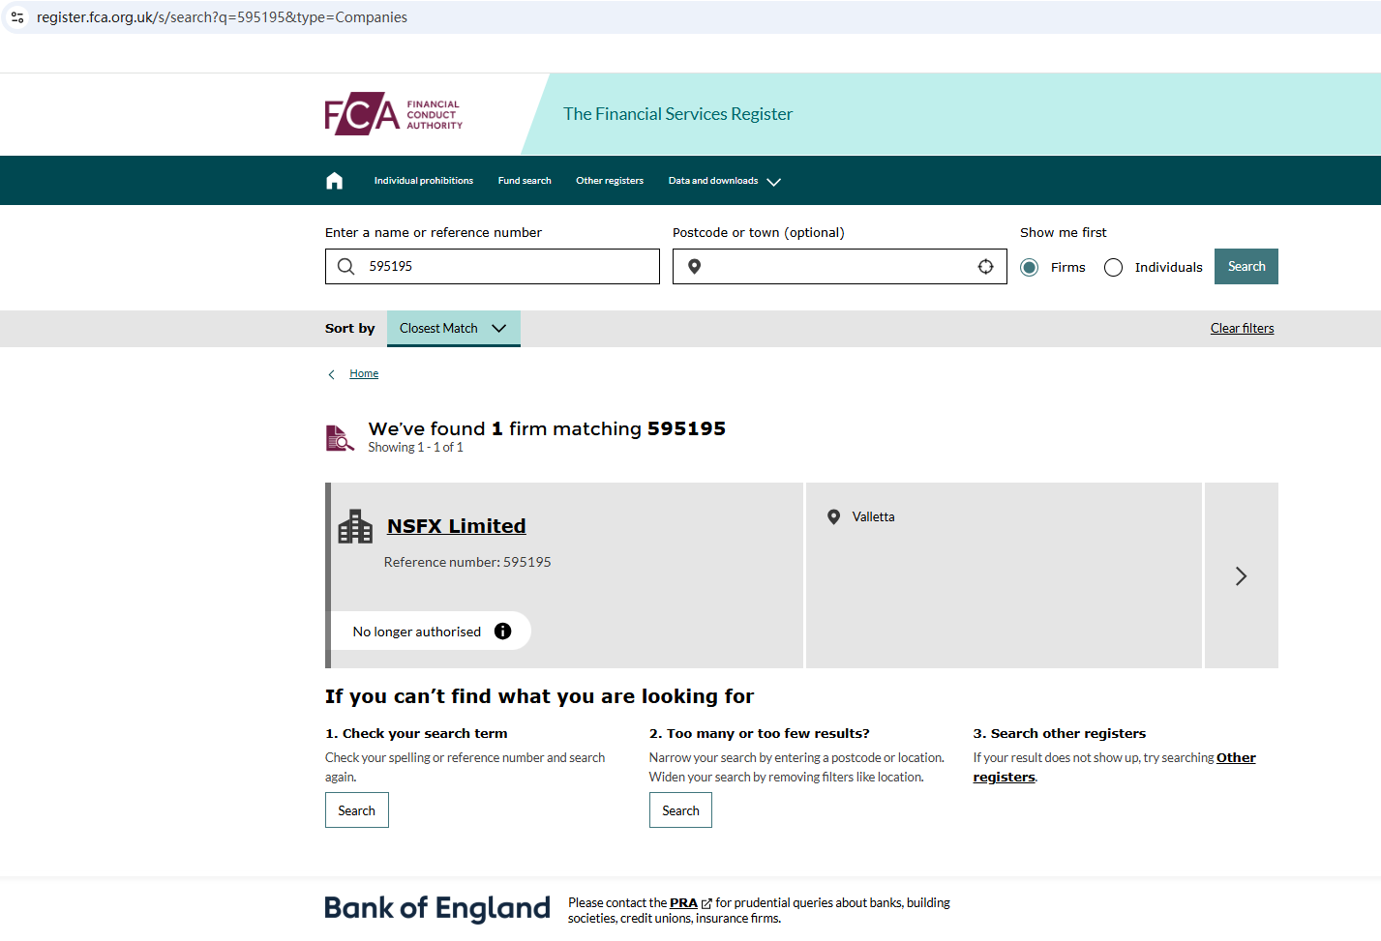Click Search under Too many or too few results
The width and height of the screenshot is (1381, 941).
coord(680,810)
